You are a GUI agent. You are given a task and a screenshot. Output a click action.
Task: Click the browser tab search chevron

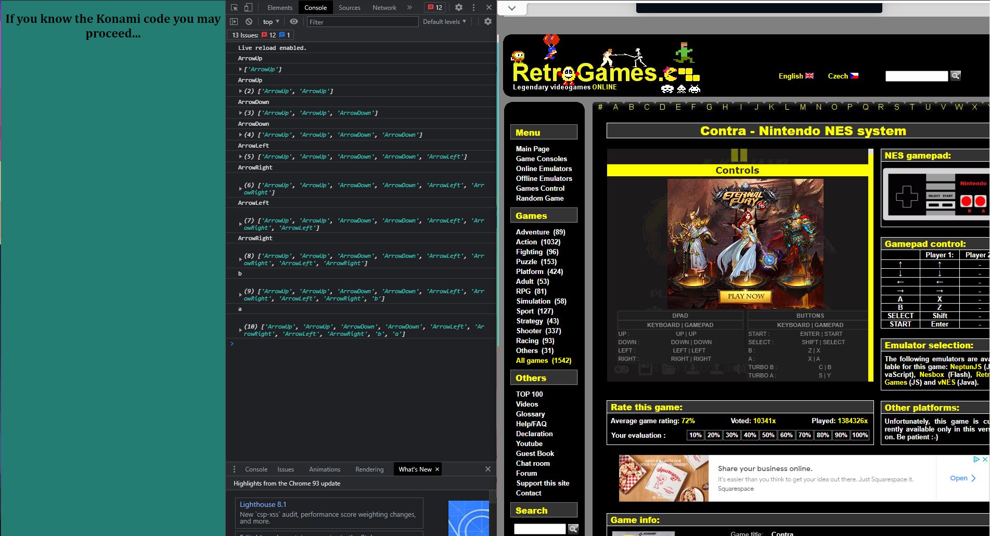(512, 8)
